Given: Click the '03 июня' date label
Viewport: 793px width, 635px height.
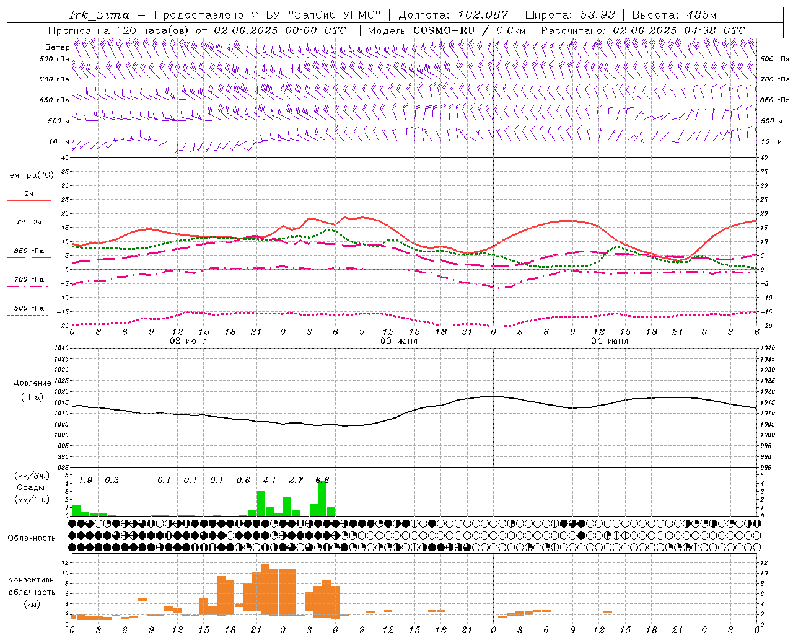Looking at the screenshot, I should click(x=399, y=341).
